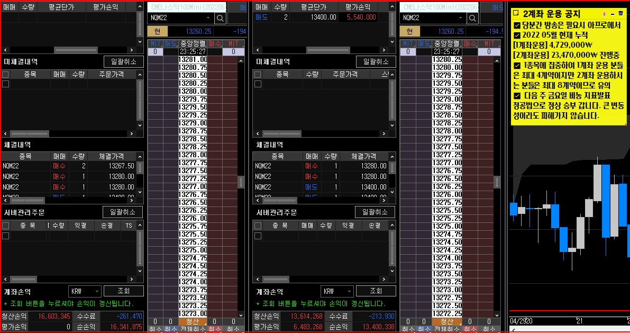The width and height of the screenshot is (630, 333).
Task: Toggle first row checkbox in right 서버관리주문
Action: click(258, 236)
